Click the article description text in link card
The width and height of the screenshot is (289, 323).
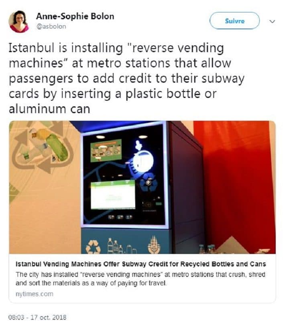tap(140, 279)
